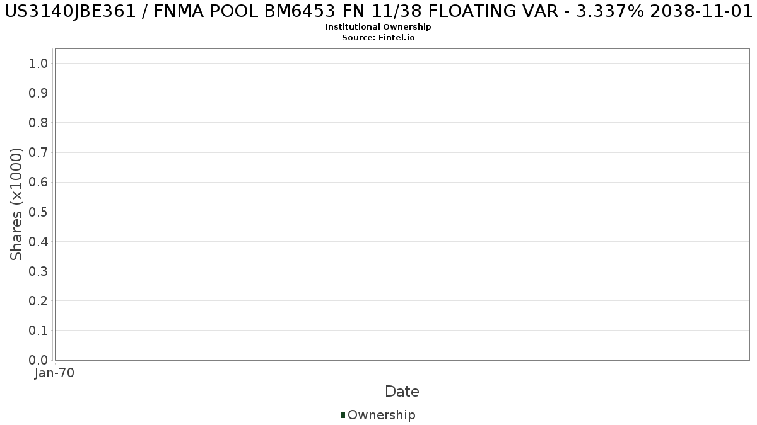The image size is (757, 425).
Task: Click the 0.2 y-axis tick label
Action: coord(39,300)
